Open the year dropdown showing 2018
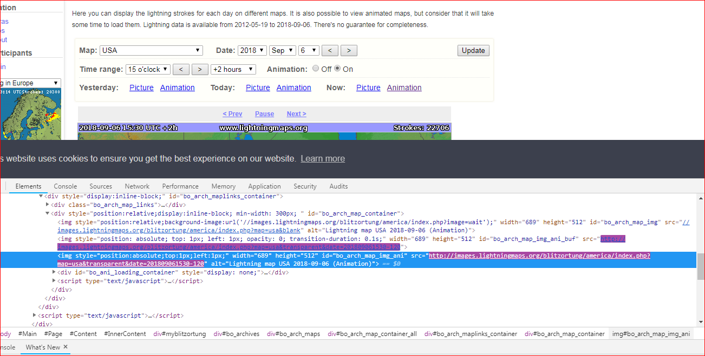The width and height of the screenshot is (705, 356). pos(252,50)
